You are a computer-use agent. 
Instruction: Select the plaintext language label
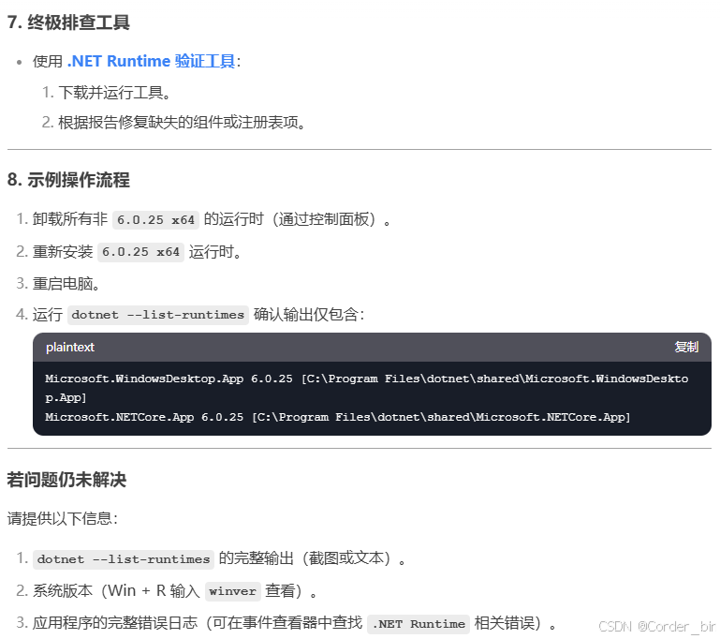coord(70,347)
